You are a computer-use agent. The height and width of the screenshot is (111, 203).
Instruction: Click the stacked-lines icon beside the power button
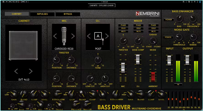point(195,2)
